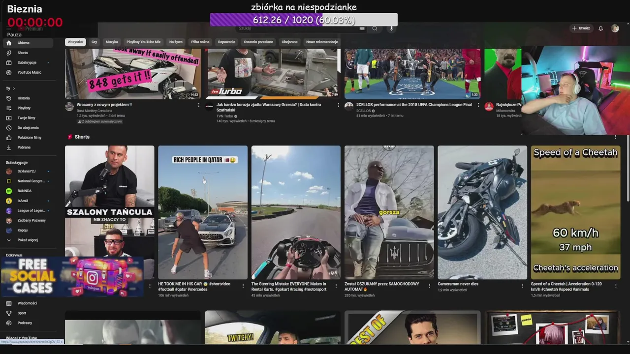The width and height of the screenshot is (630, 354).
Task: Select Playlisty YouTube Mix chip
Action: pos(143,42)
